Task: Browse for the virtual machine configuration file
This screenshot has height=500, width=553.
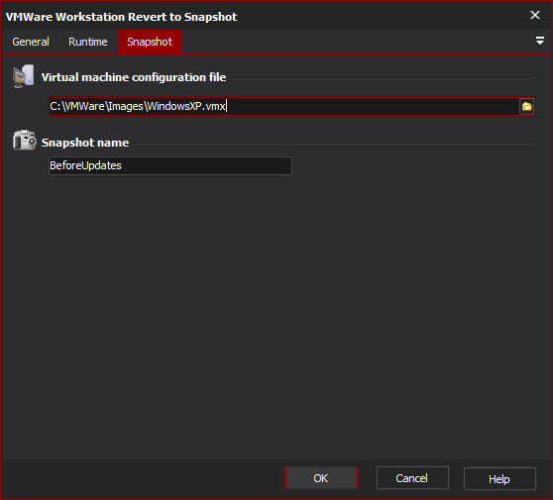Action: 526,106
